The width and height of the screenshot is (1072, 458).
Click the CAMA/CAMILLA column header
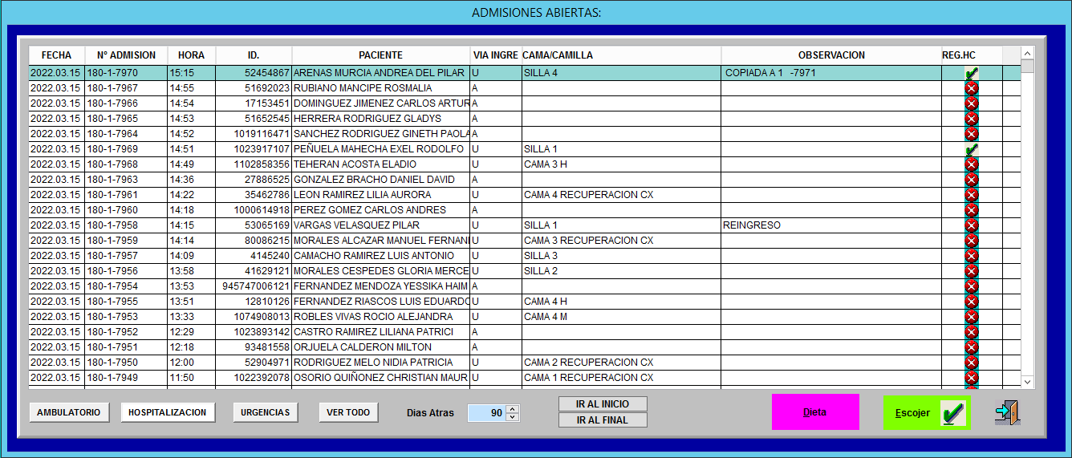coord(621,55)
